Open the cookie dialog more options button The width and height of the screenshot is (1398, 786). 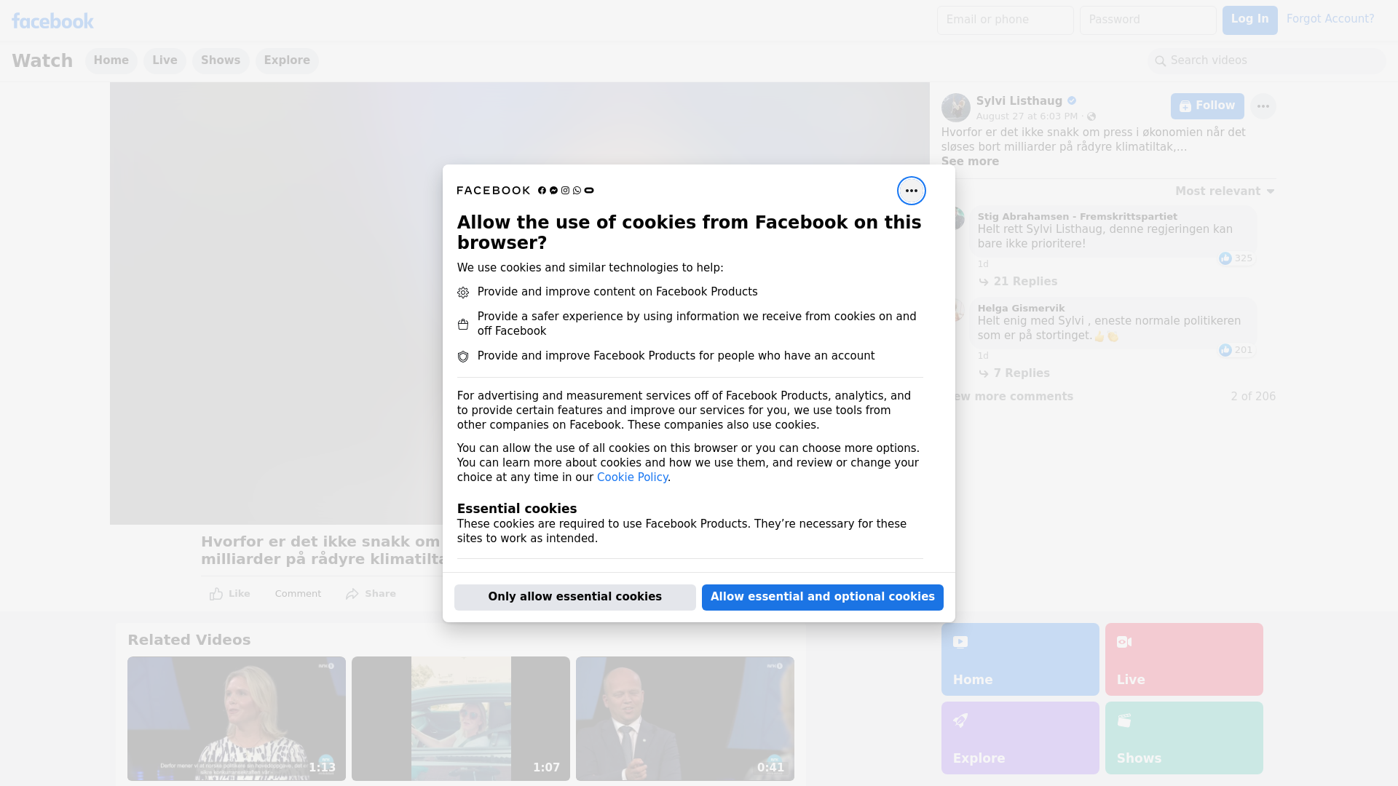911,191
